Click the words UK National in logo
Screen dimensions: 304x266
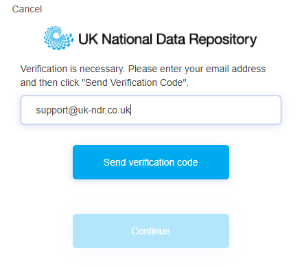(115, 39)
